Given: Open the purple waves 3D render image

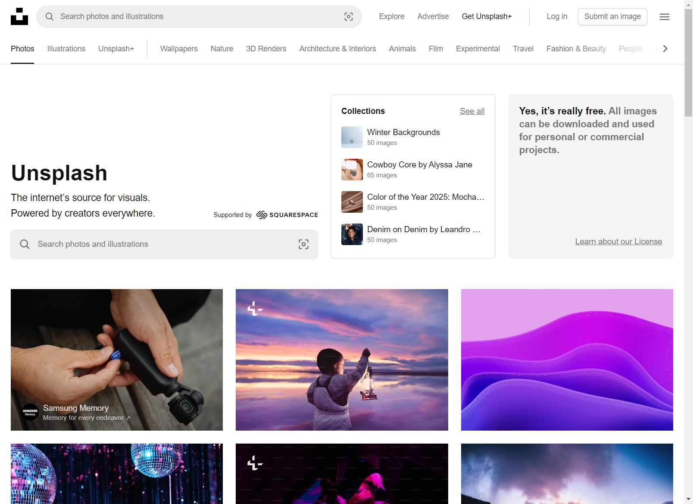Looking at the screenshot, I should 567,360.
